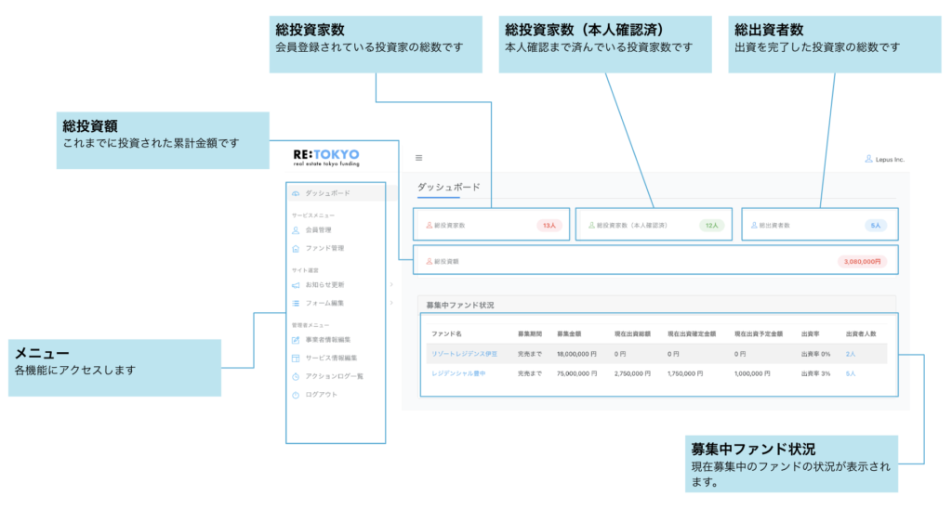Click the Lepus Inc. user account icon
Viewport: 952px width, 522px height.
click(x=869, y=159)
